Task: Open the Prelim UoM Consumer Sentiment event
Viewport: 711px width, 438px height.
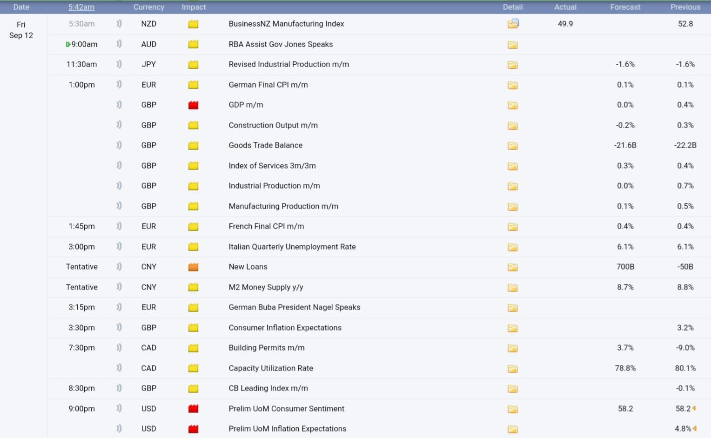Action: [286, 409]
